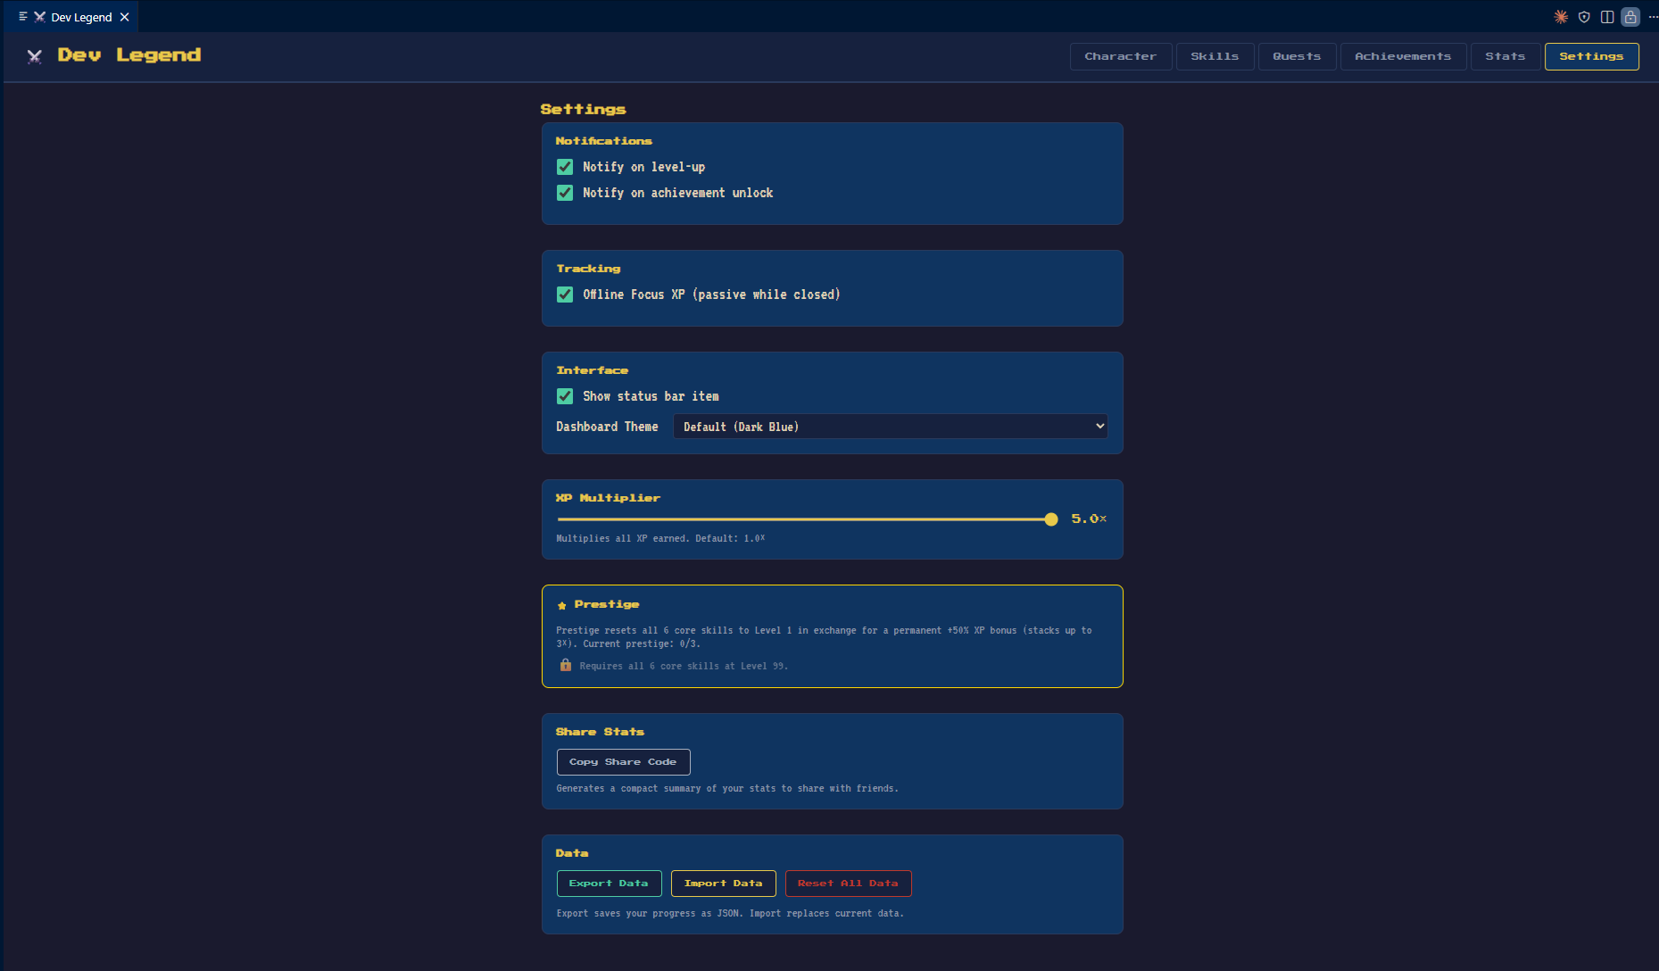Image resolution: width=1659 pixels, height=971 pixels.
Task: Click 'Multiplies all XP earned' hint text
Action: click(660, 538)
